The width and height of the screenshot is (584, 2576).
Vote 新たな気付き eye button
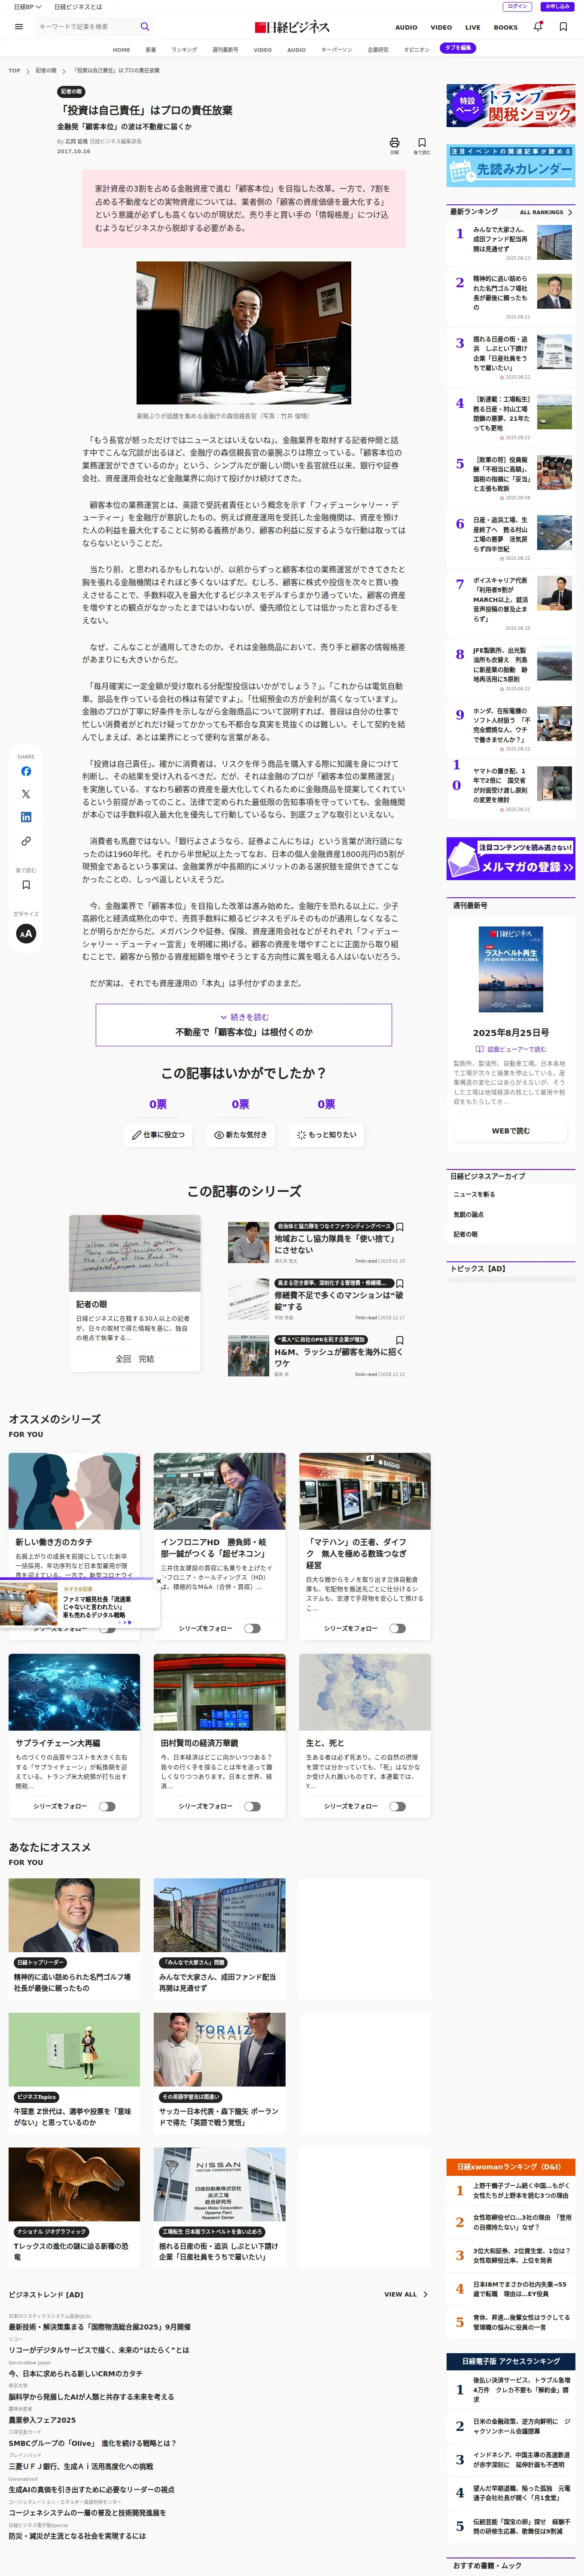241,1135
